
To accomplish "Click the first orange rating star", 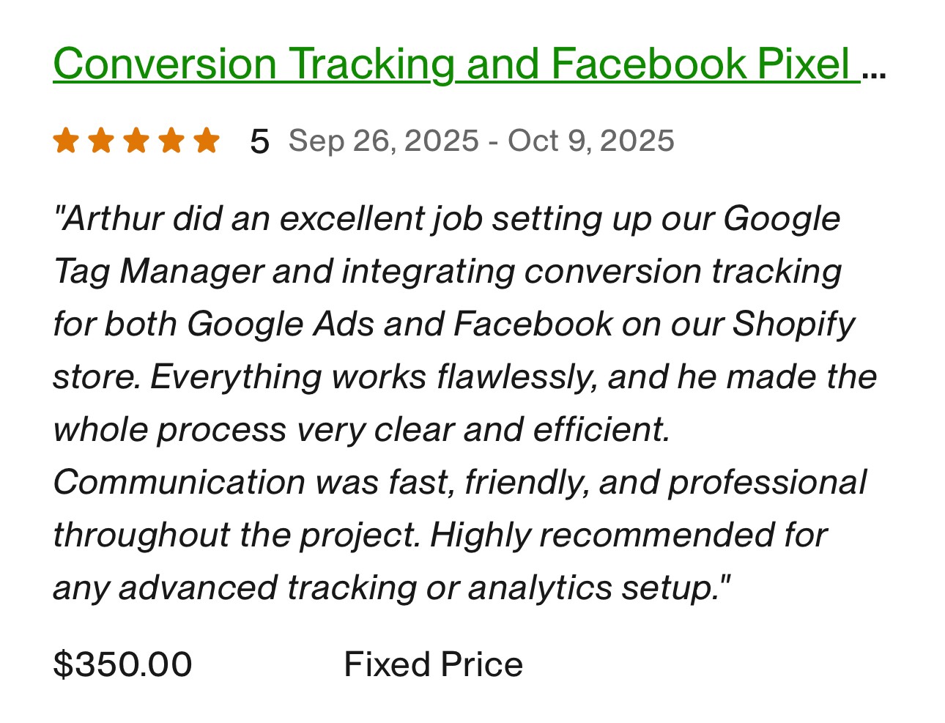I will point(66,141).
